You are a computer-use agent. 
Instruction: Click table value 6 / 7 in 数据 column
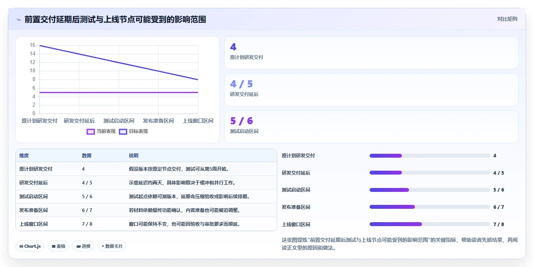87,210
